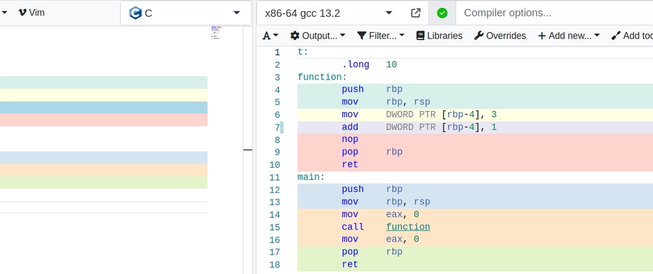Screen dimensions: 653x274
Task: Click the 't:' label on line 1
Action: tap(303, 52)
